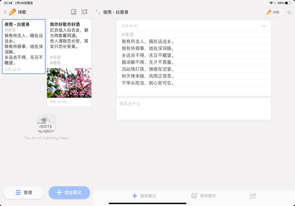The height and width of the screenshot is (206, 295).
Task: Expand note to full screen
Action: pos(98,12)
